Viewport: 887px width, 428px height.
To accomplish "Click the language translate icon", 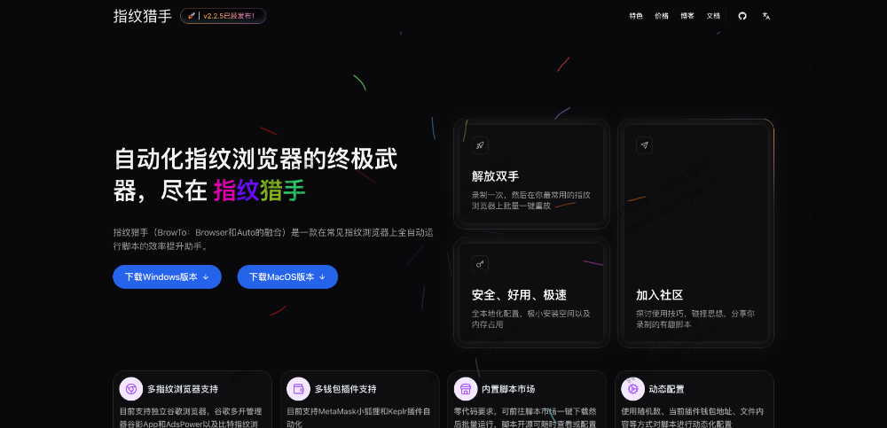I will pyautogui.click(x=766, y=16).
